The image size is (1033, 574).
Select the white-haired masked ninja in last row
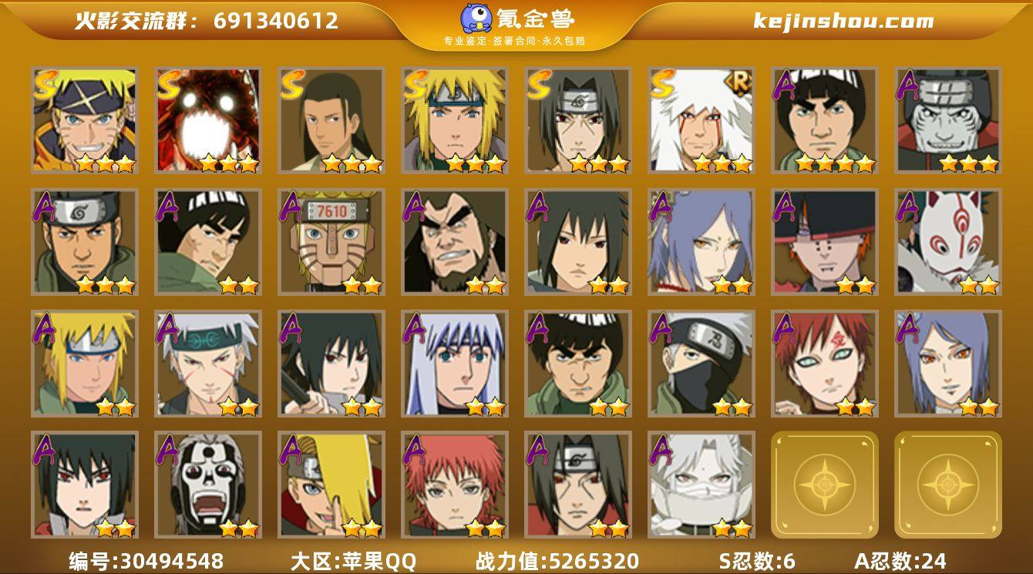pyautogui.click(x=702, y=485)
